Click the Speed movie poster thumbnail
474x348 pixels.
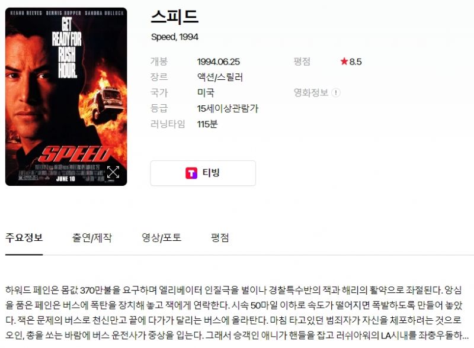click(x=66, y=96)
